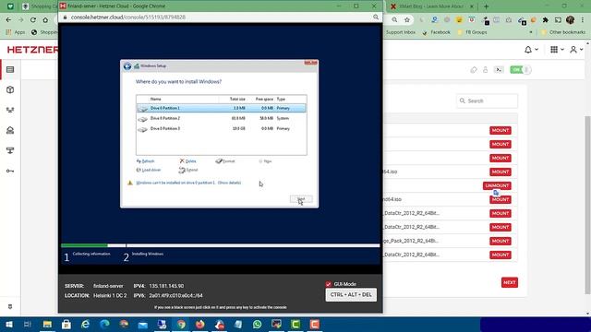This screenshot has width=591, height=332.
Task: Open the Facebook bookmark
Action: click(437, 32)
